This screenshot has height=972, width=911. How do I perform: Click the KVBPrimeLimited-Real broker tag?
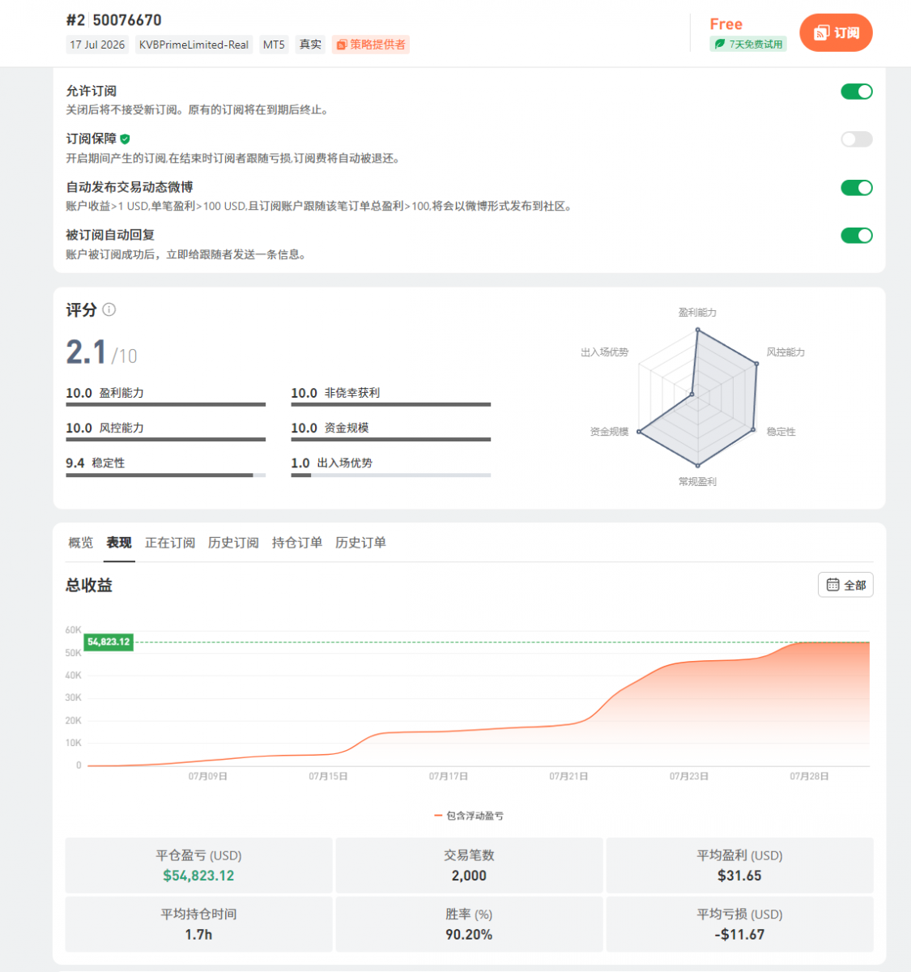(x=194, y=45)
